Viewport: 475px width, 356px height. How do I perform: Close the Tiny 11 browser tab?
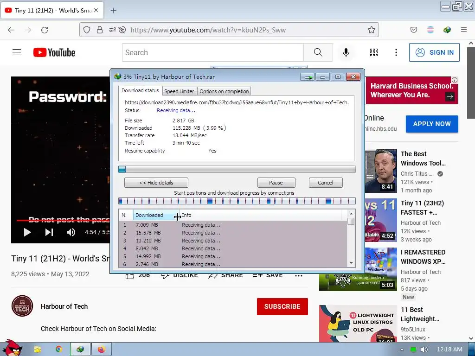[96, 10]
